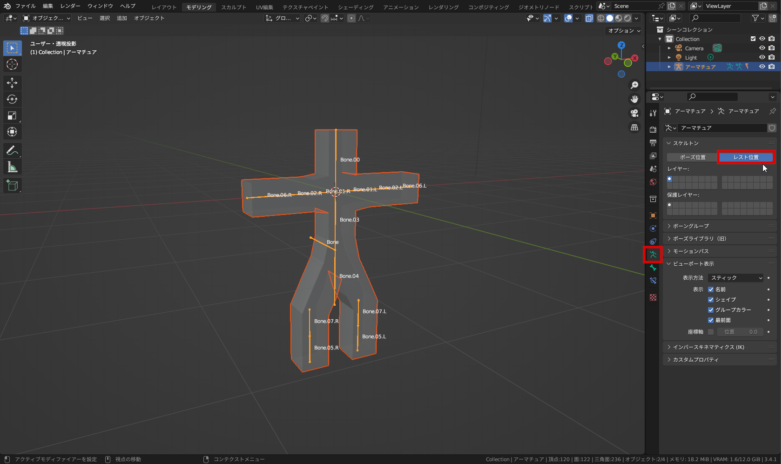Click the レスト位置 button
The height and width of the screenshot is (464, 782).
(x=746, y=157)
